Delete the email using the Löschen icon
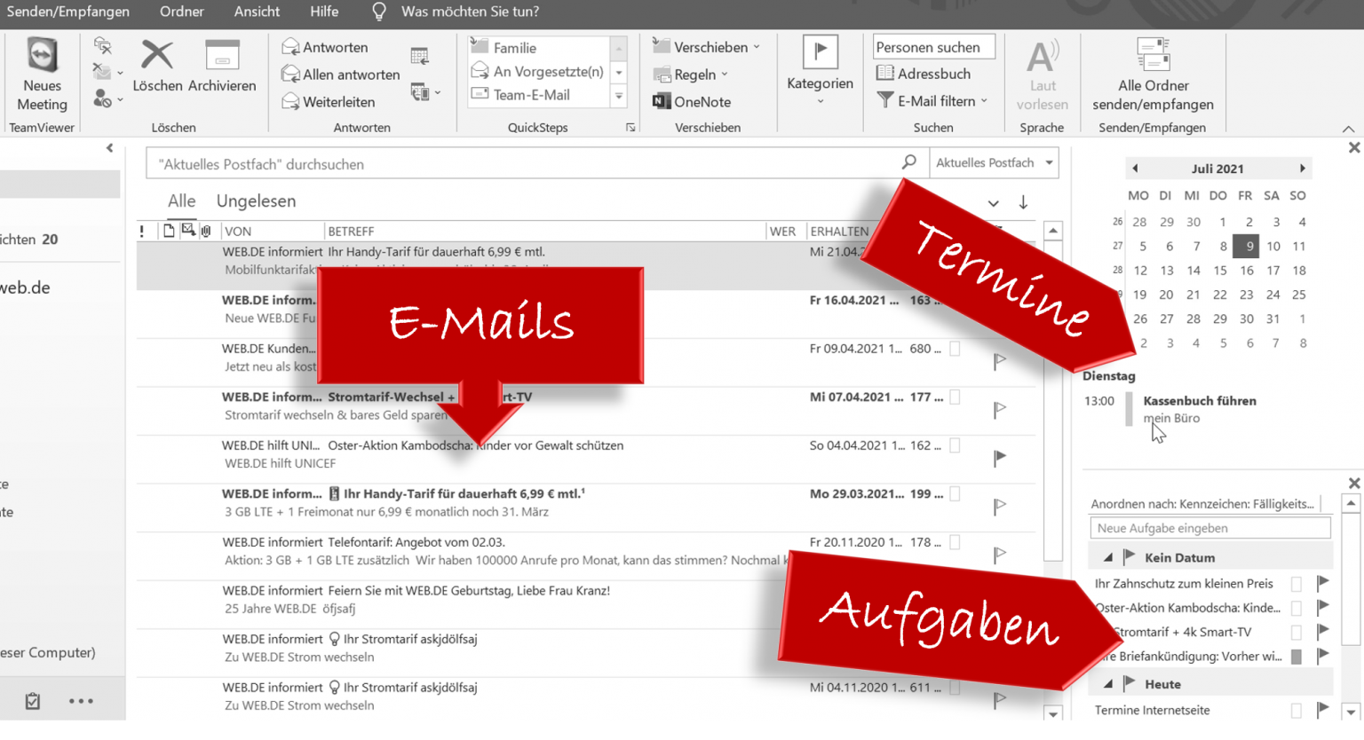 [157, 67]
